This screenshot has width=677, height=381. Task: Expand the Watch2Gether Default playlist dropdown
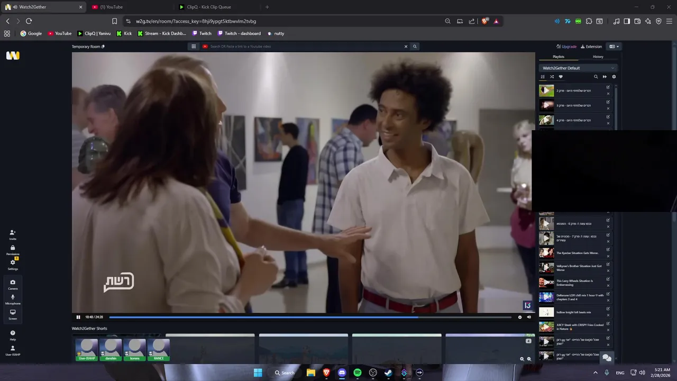click(578, 68)
